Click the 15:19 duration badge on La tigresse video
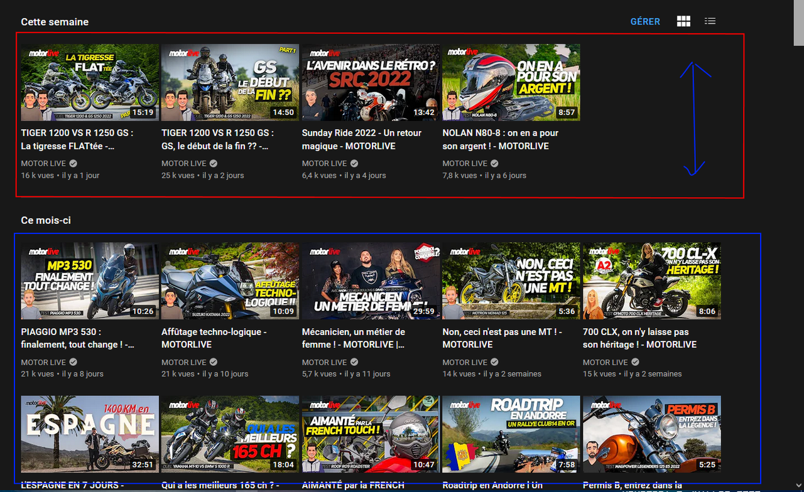 pos(143,112)
